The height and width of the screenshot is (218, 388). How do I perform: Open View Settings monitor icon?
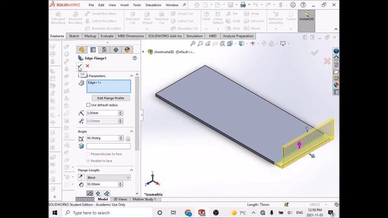click(283, 44)
